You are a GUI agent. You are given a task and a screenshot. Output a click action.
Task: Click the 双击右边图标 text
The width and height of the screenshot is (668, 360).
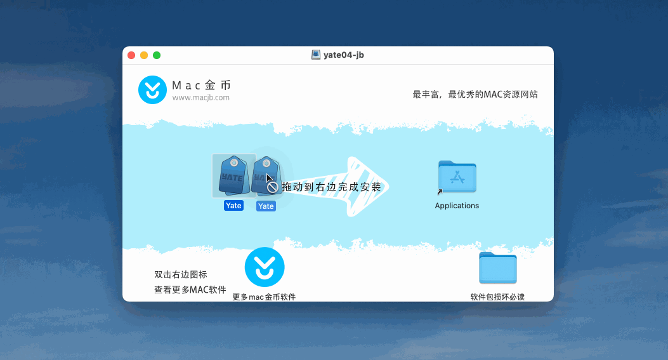(181, 275)
